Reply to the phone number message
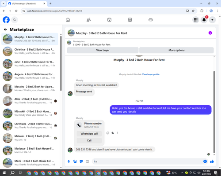 113,133
